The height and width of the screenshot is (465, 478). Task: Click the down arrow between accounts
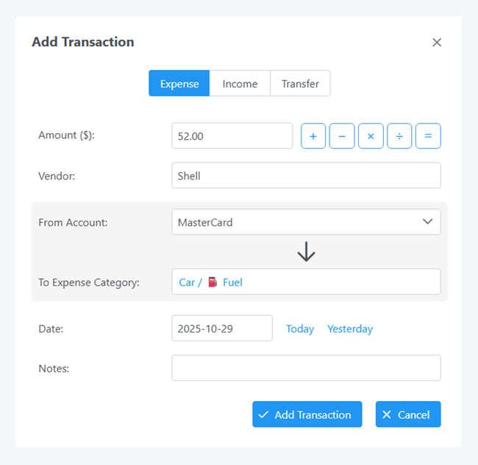coord(306,252)
